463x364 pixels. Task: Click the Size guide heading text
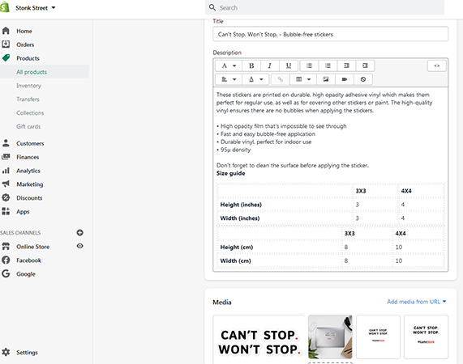click(x=230, y=173)
